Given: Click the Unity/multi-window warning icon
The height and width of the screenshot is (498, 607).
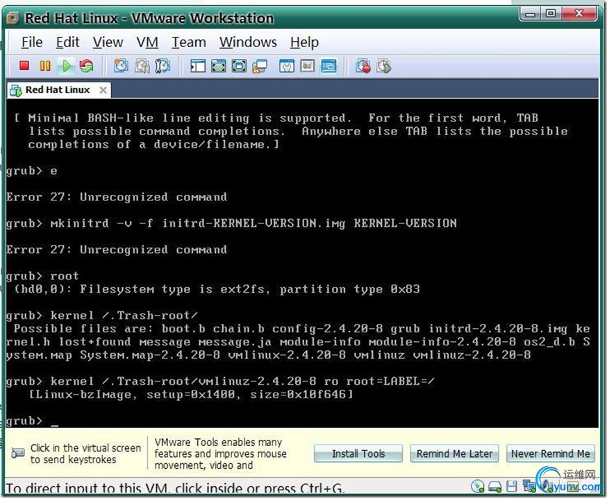Looking at the screenshot, I should (260, 66).
